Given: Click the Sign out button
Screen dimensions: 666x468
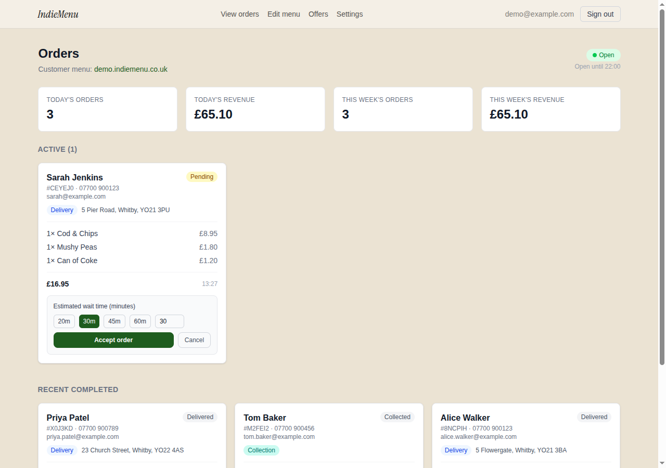Looking at the screenshot, I should coord(600,14).
